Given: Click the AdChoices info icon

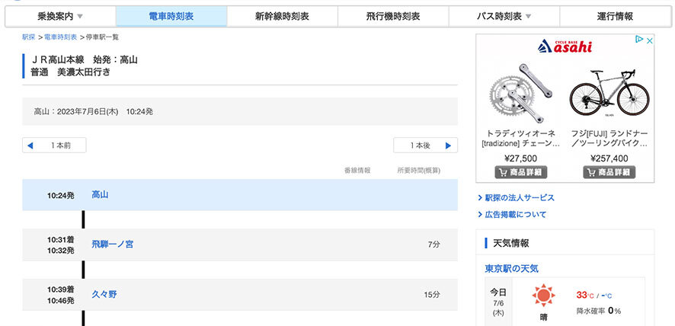Looking at the screenshot, I should pos(639,40).
